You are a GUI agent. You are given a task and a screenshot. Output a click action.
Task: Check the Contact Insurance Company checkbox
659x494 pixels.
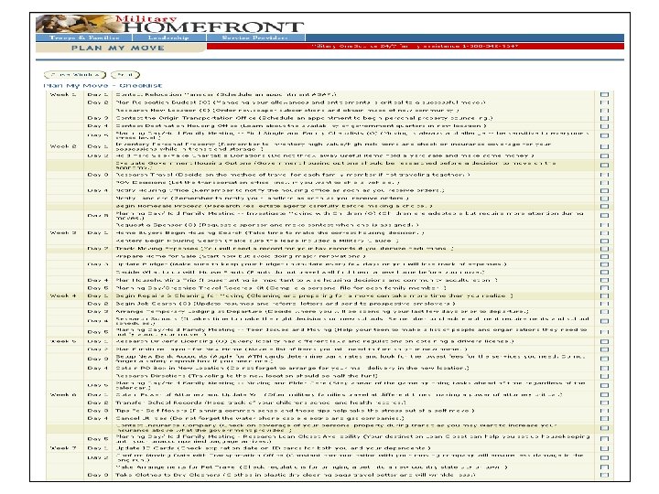pyautogui.click(x=604, y=428)
